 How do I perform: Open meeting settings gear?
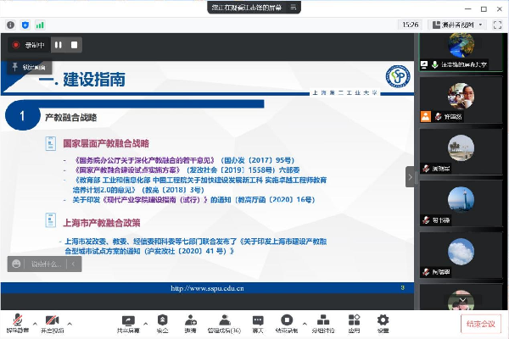(383, 320)
